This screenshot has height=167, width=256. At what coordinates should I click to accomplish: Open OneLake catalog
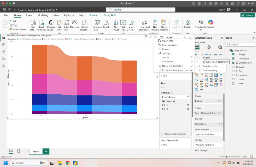click(x=51, y=25)
